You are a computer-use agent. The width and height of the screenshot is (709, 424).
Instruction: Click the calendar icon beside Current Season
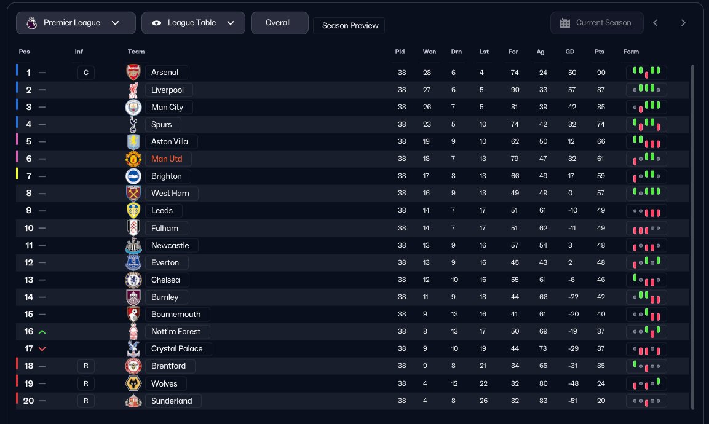click(565, 23)
